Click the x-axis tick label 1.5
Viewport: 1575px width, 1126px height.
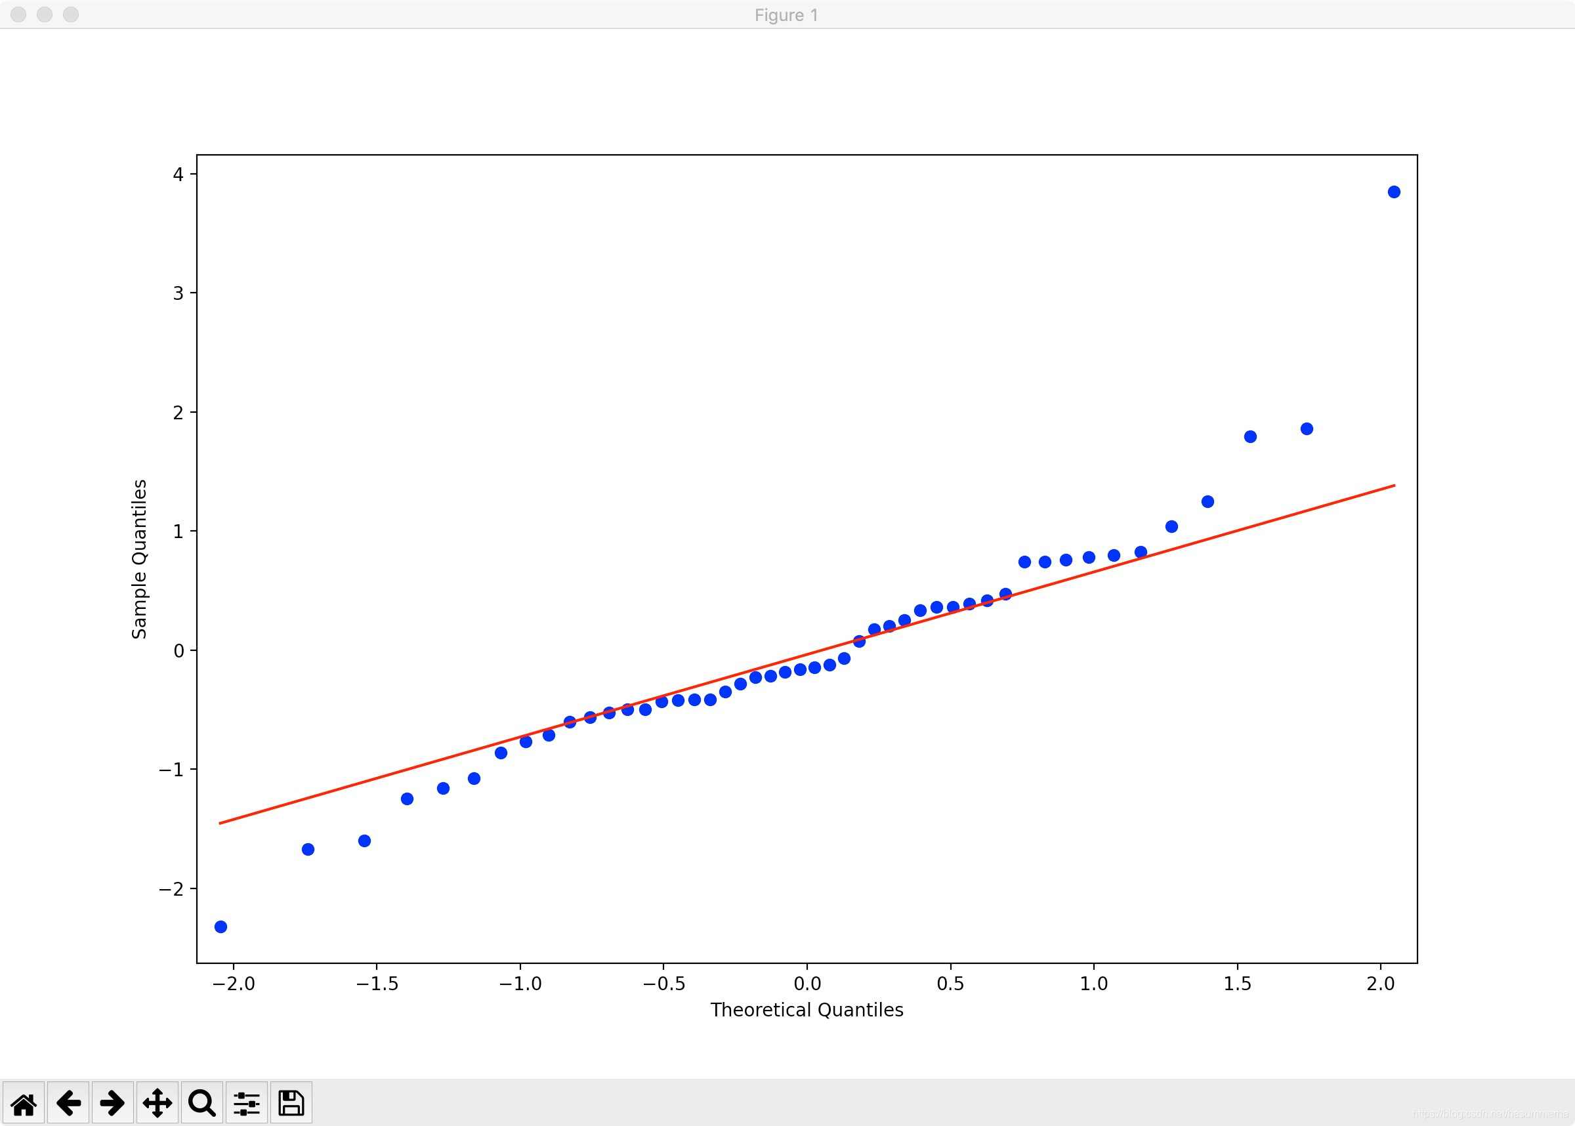[1238, 984]
